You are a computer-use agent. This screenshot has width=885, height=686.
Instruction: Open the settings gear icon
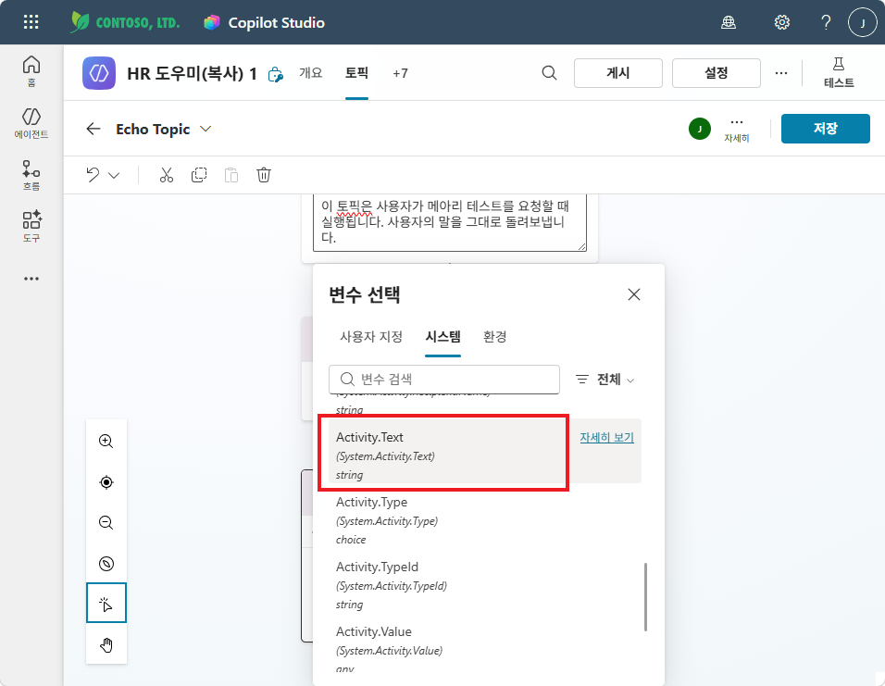click(781, 22)
